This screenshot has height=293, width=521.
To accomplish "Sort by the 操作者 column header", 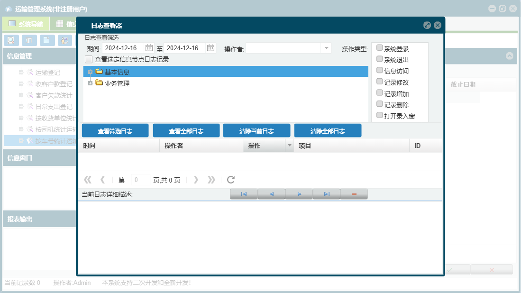I will pyautogui.click(x=201, y=146).
